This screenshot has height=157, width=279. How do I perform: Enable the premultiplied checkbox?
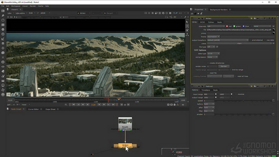[x=250, y=40]
